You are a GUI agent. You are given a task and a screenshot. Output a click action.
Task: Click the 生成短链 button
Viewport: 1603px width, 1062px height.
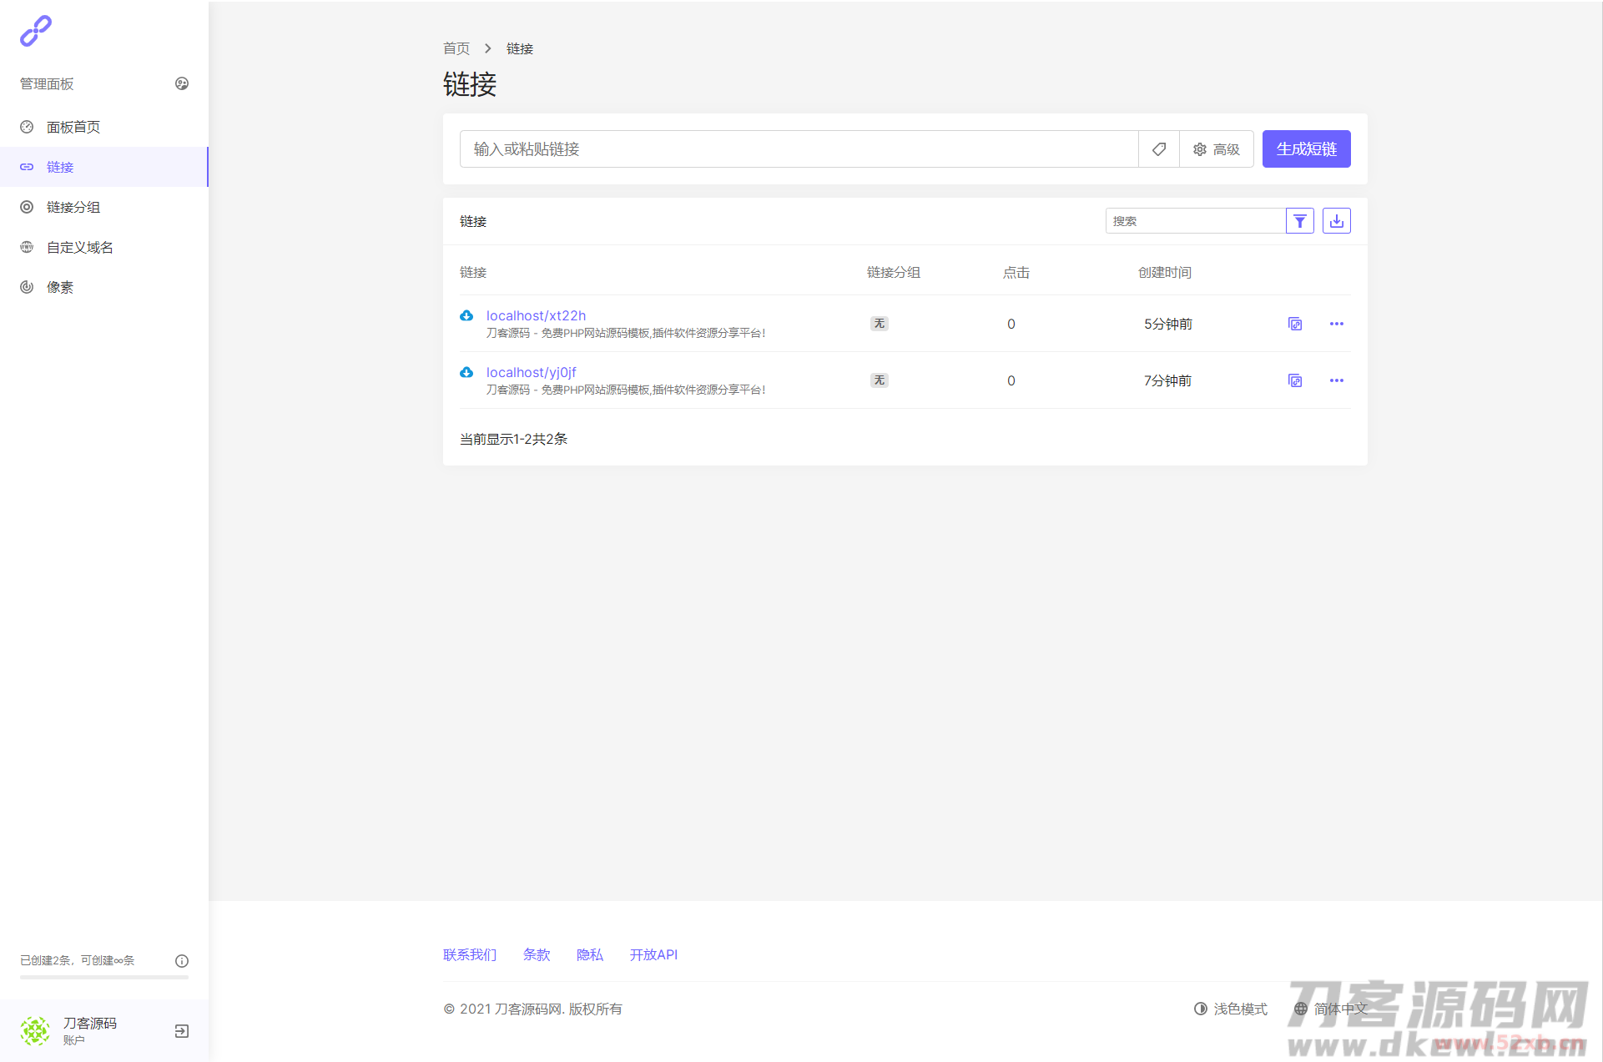[1306, 149]
